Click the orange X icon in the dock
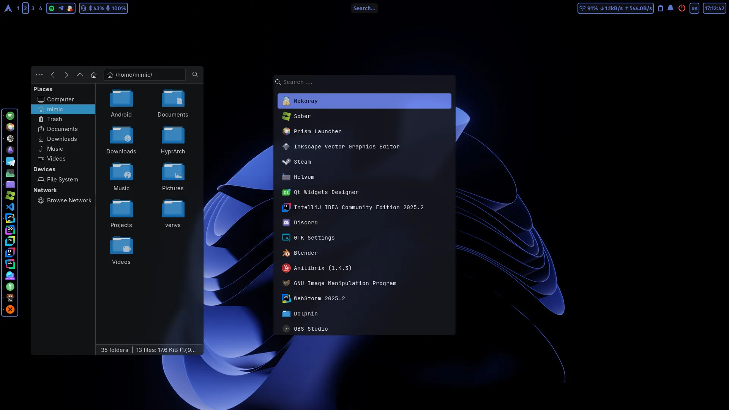Image resolution: width=729 pixels, height=410 pixels. click(10, 309)
